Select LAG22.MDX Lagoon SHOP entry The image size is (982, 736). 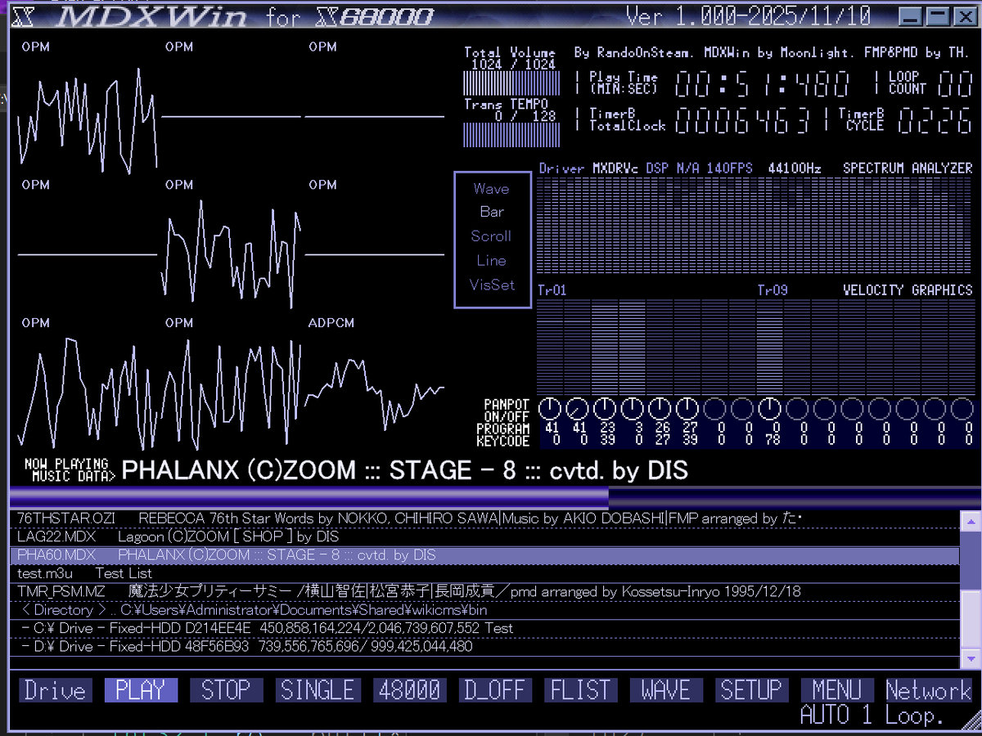(484, 537)
